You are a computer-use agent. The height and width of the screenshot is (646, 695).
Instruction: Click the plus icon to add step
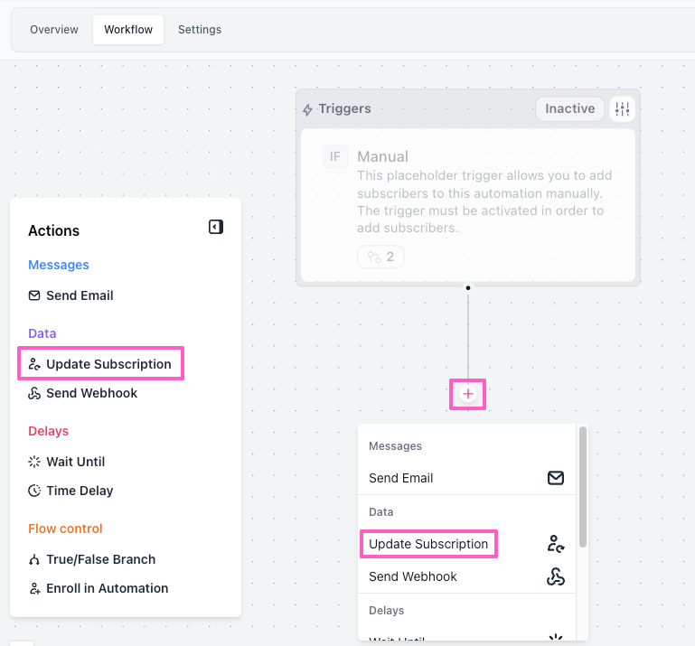pyautogui.click(x=468, y=394)
